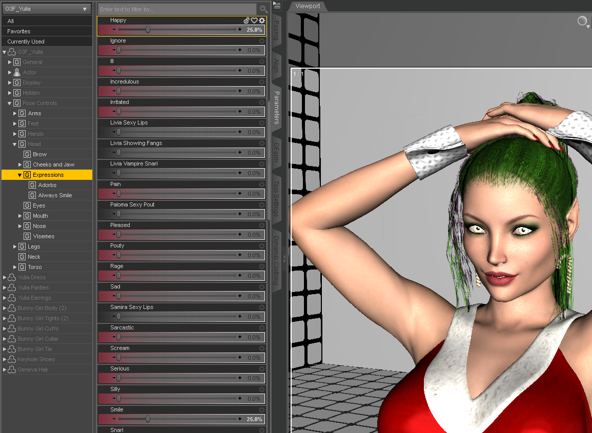Select the Always Smile subgroup

point(55,195)
